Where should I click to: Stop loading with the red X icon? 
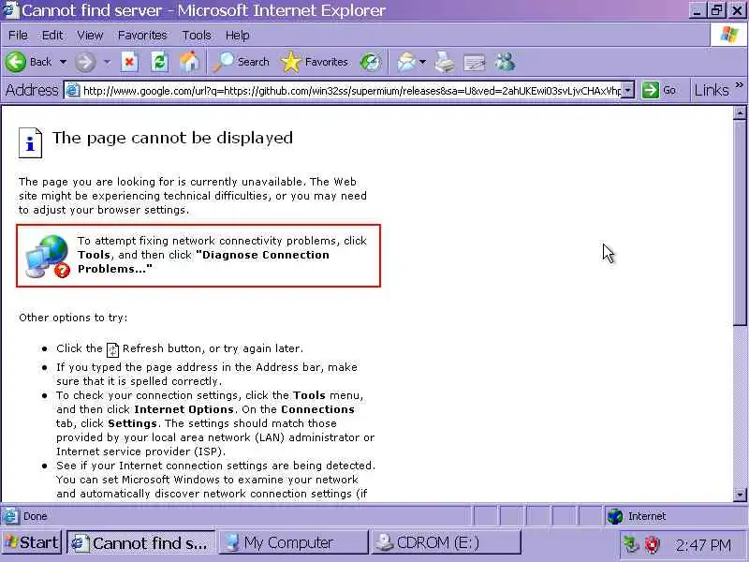(x=129, y=62)
